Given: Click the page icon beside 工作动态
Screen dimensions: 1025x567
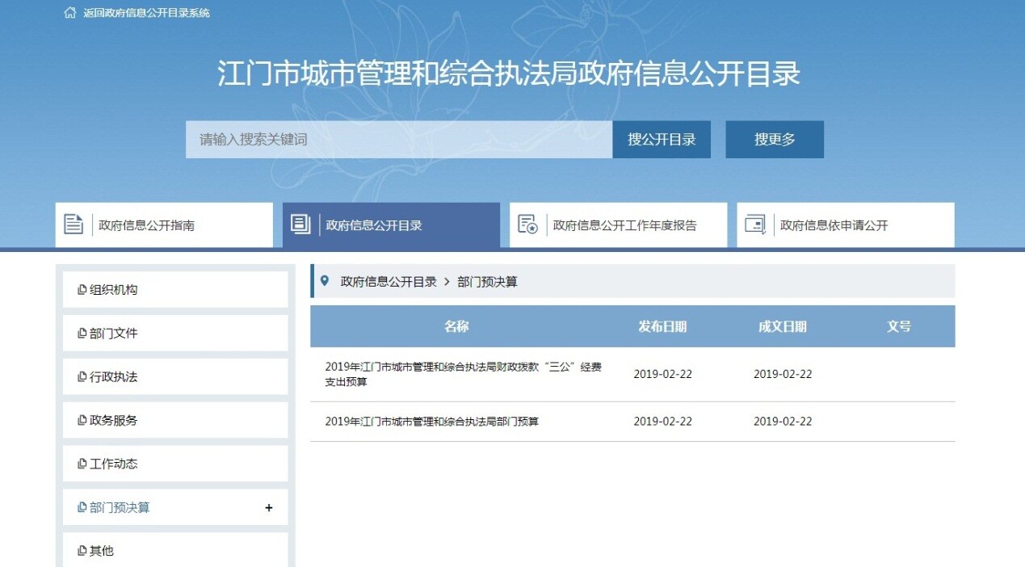Looking at the screenshot, I should pos(80,463).
